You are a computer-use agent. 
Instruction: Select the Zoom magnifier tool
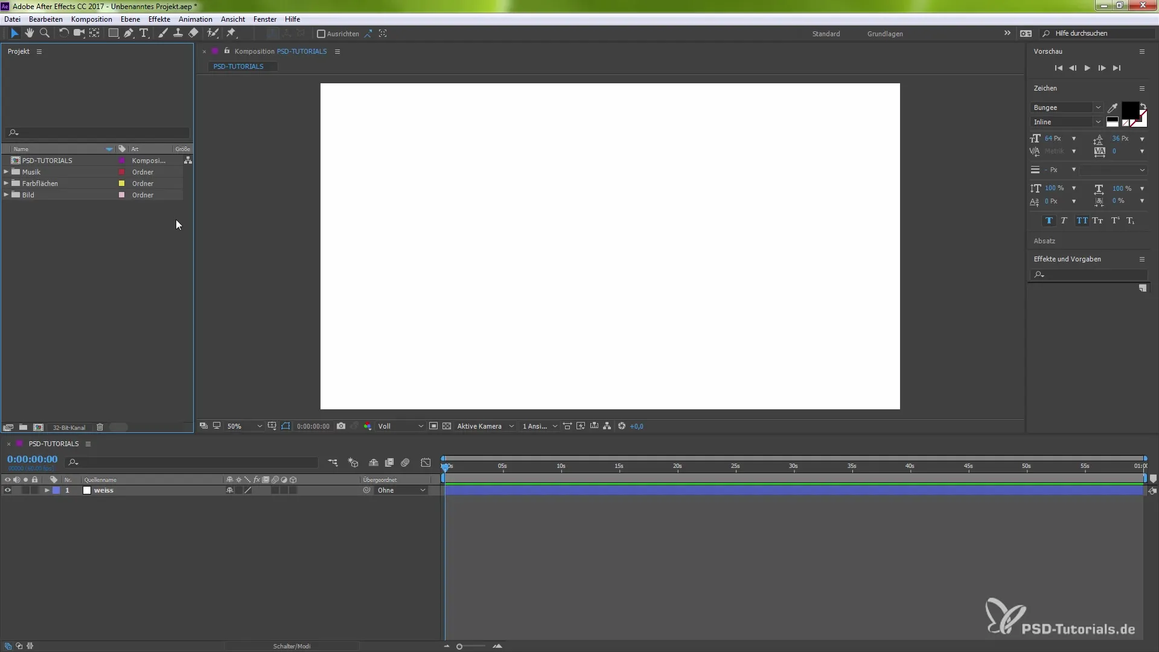pyautogui.click(x=44, y=33)
